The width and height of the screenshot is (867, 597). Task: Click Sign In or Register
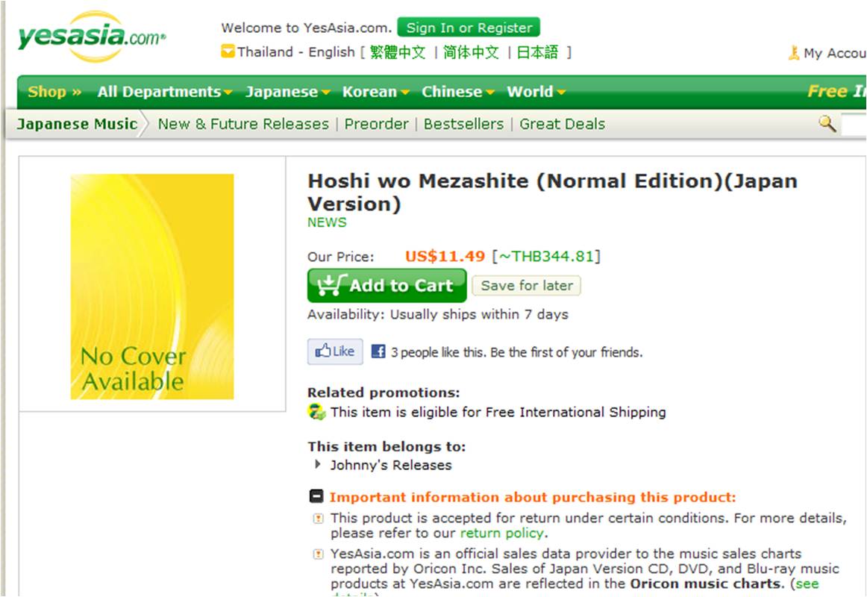click(x=469, y=27)
